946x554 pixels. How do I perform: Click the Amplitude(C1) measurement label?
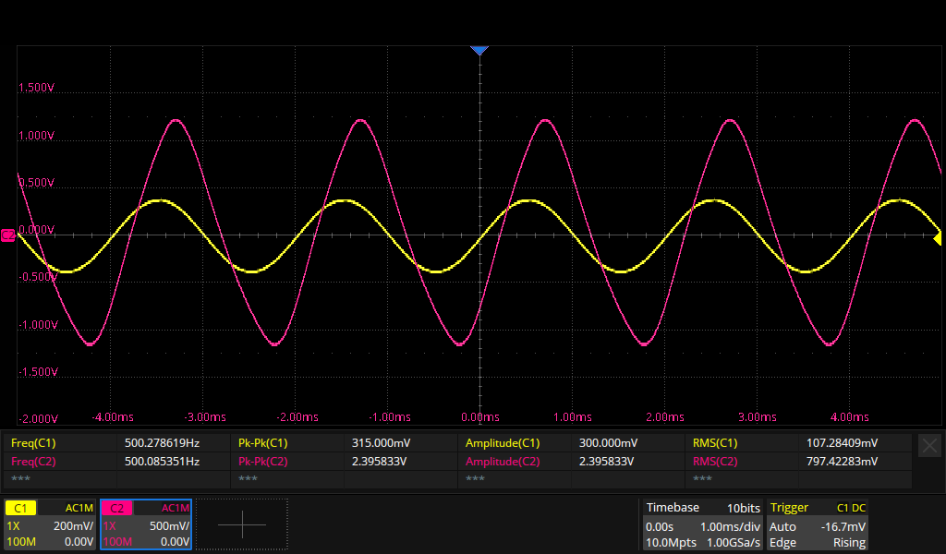point(503,443)
